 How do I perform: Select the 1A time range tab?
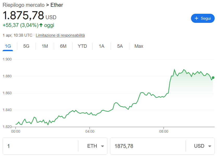click(101, 46)
